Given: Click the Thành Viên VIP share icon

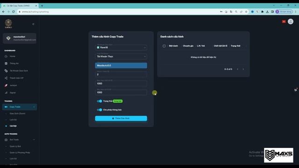Looking at the screenshot, I should (x=6, y=78).
